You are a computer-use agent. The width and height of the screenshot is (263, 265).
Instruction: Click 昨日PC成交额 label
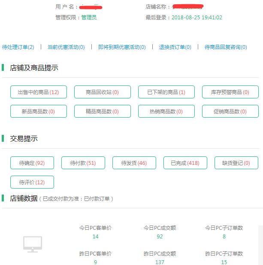160,253
